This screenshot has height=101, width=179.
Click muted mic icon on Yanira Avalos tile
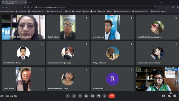click(42, 70)
